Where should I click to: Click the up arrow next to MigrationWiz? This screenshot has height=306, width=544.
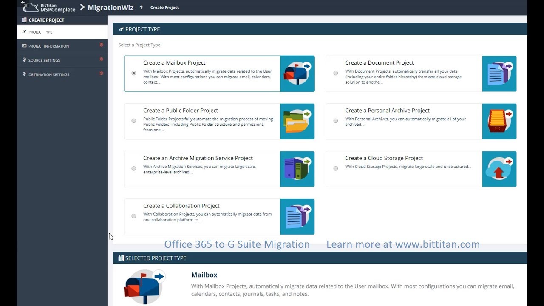pyautogui.click(x=141, y=7)
